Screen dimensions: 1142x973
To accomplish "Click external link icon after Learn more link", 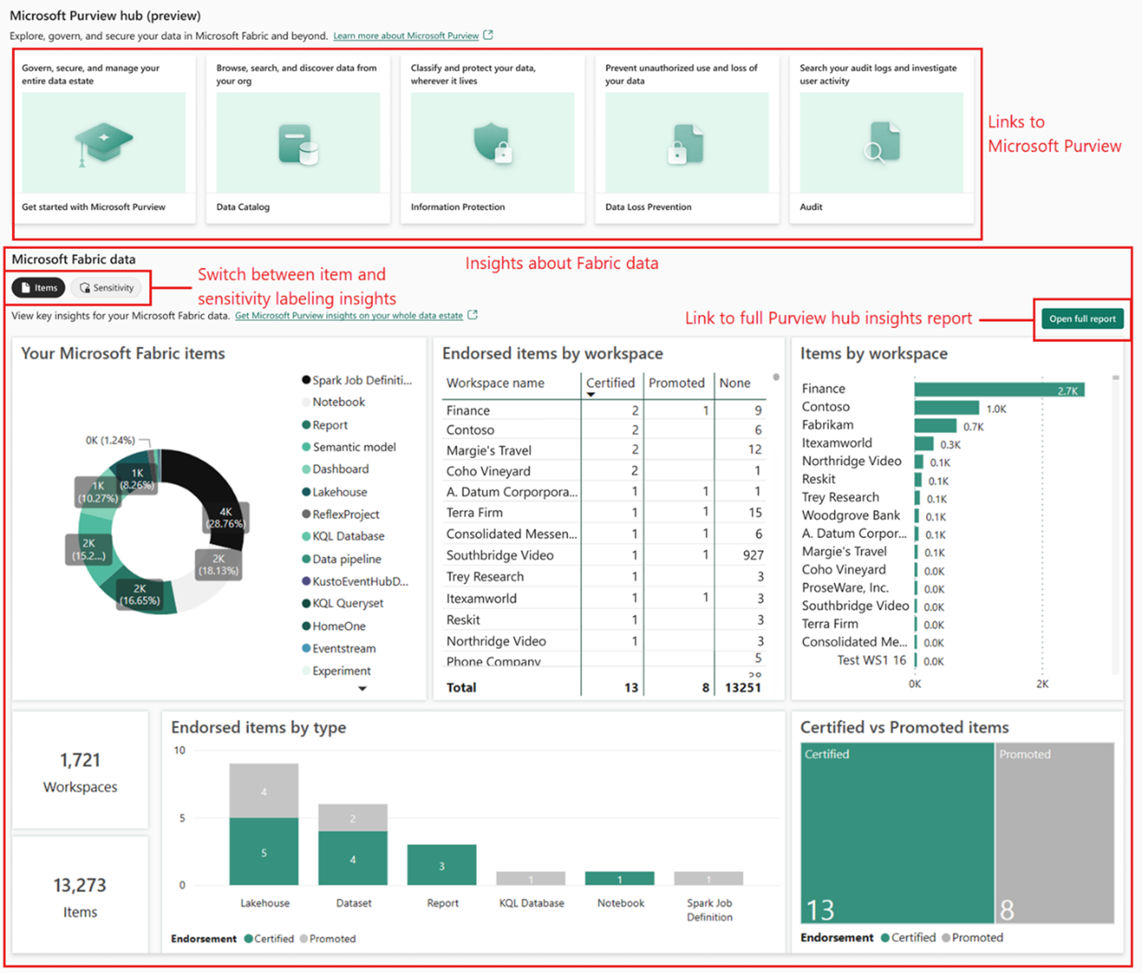I will 488,35.
